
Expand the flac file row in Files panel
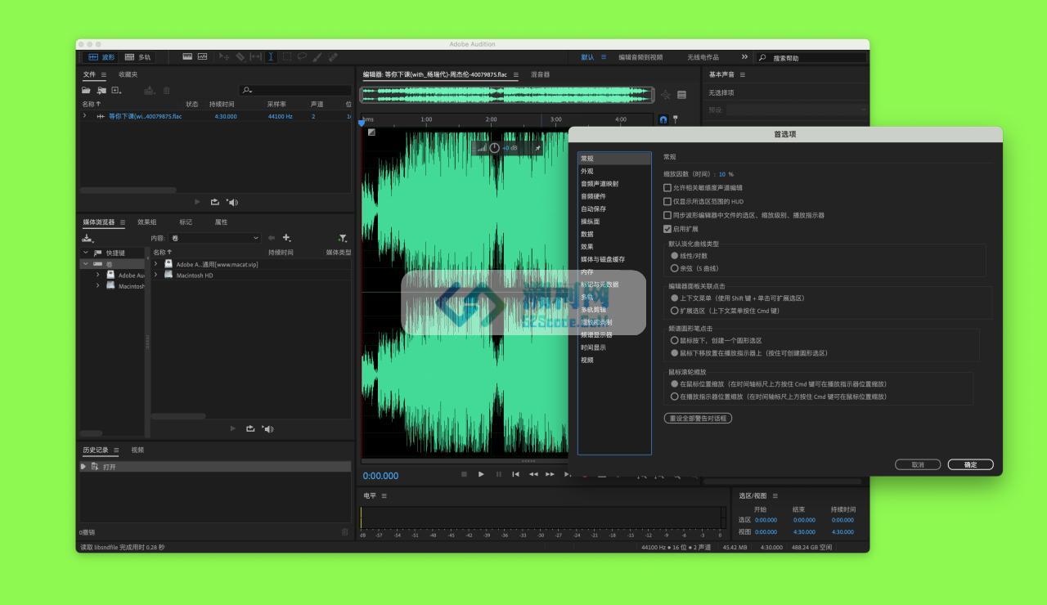(84, 116)
